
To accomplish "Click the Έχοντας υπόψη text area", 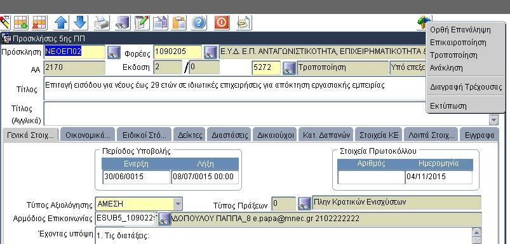I will 283,236.
